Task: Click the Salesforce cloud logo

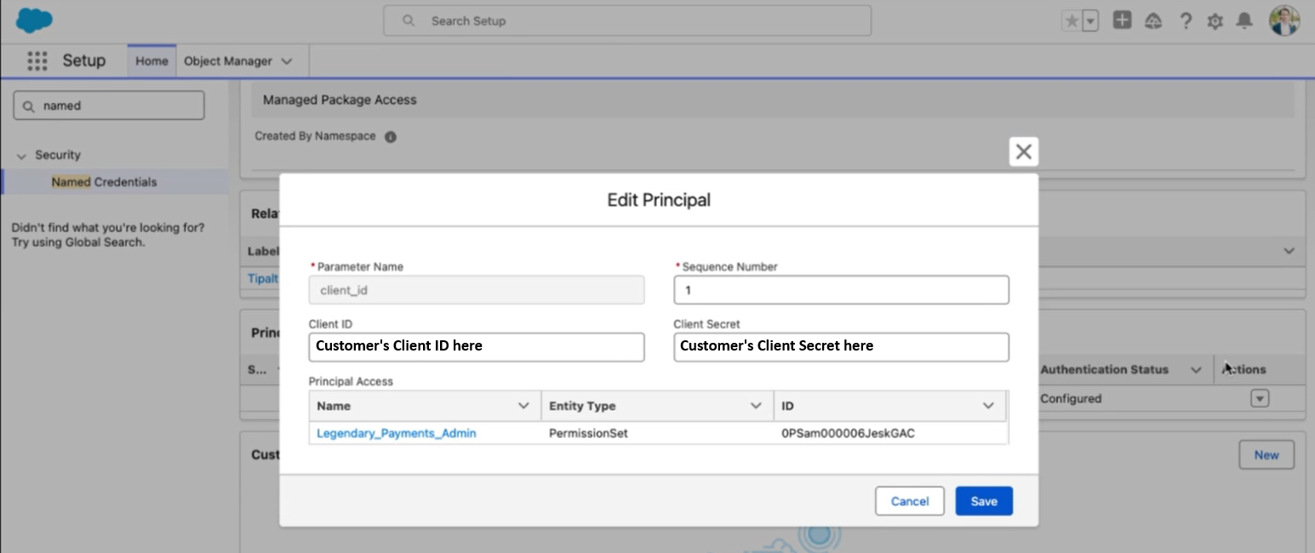Action: tap(34, 20)
